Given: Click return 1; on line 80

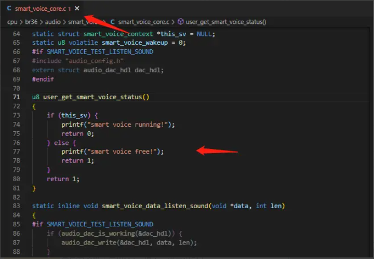Looking at the screenshot, I should coord(63,179).
